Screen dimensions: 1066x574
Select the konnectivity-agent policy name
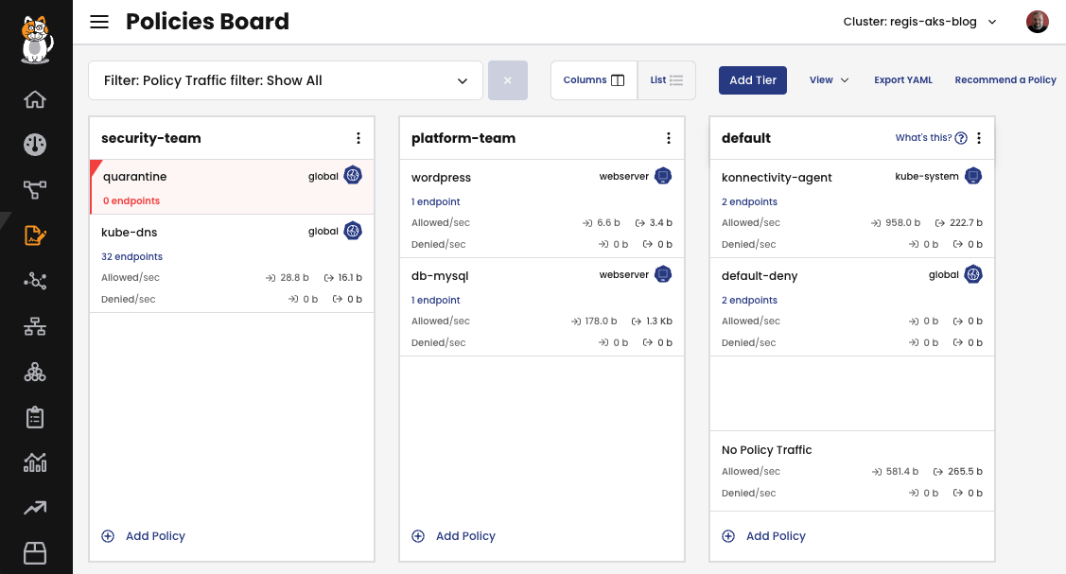pos(777,177)
